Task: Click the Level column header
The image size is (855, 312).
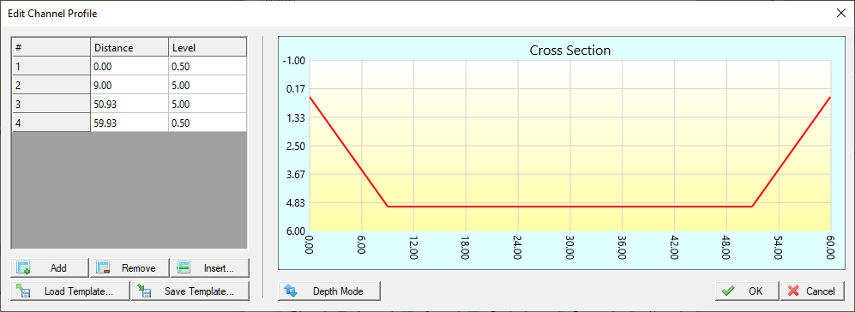Action: pos(208,47)
